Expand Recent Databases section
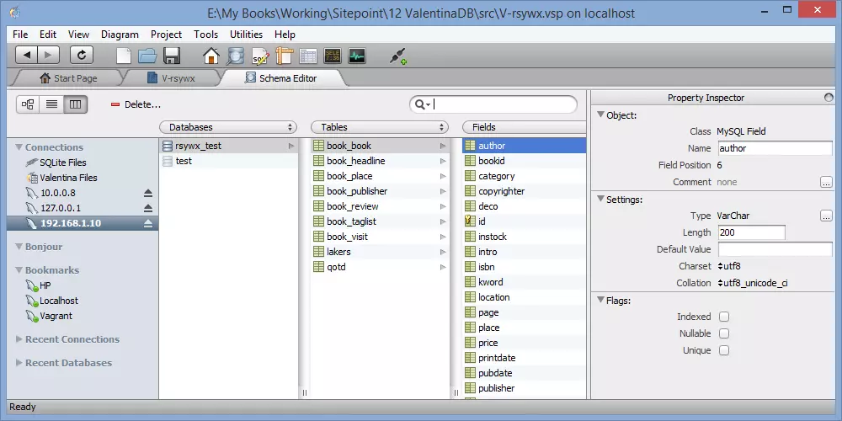Viewport: 842px width, 421px height. click(19, 362)
